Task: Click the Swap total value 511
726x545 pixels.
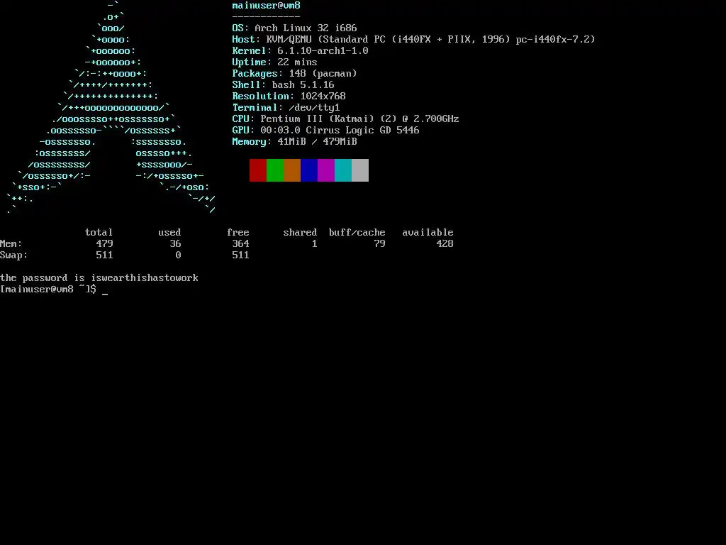Action: point(105,255)
